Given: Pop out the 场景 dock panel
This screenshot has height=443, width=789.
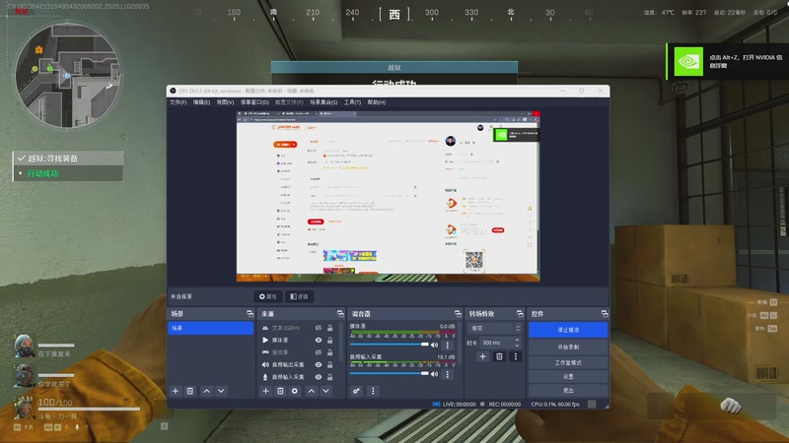Looking at the screenshot, I should (x=251, y=313).
